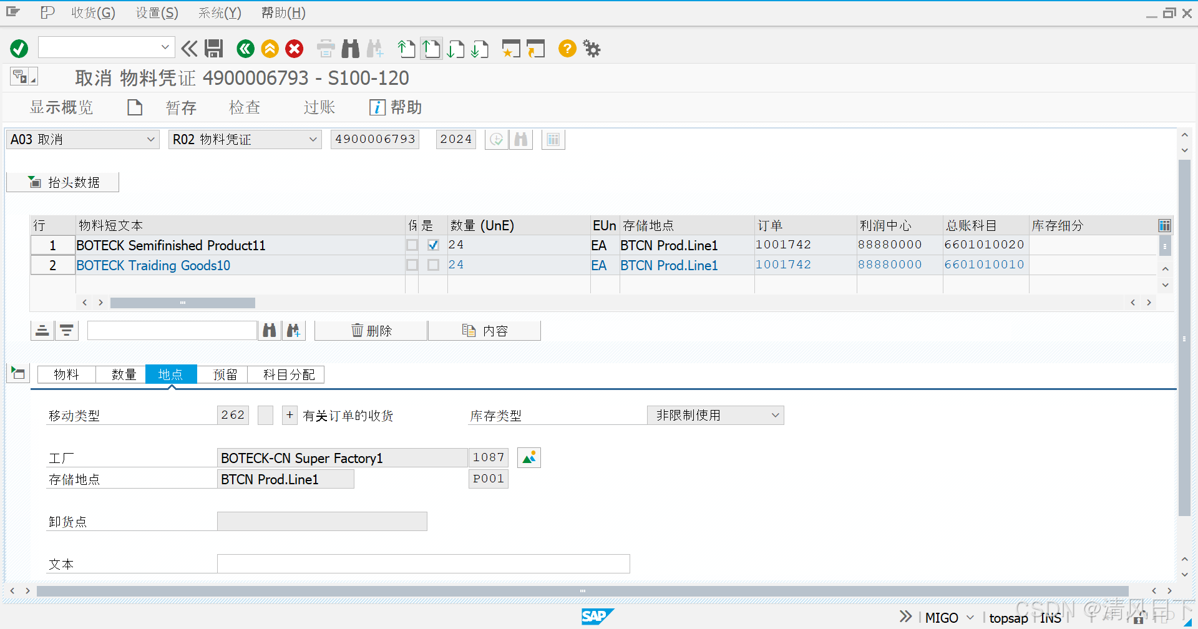Click the + button beside movement type 262
This screenshot has width=1198, height=629.
click(x=290, y=415)
